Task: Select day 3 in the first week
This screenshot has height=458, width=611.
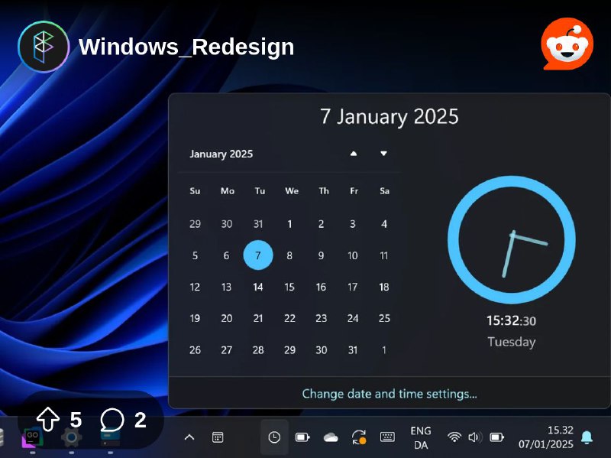Action: pyautogui.click(x=352, y=224)
